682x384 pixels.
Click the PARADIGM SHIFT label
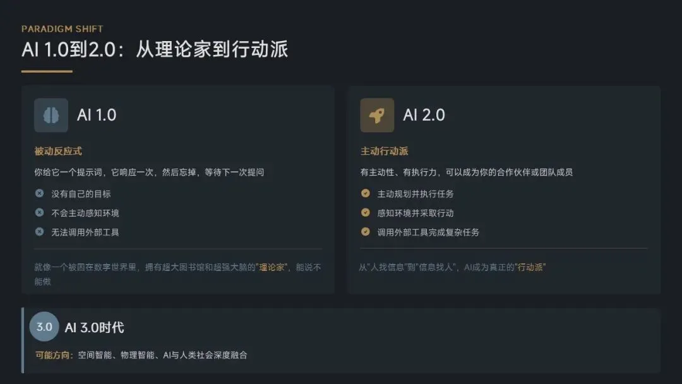pos(62,29)
